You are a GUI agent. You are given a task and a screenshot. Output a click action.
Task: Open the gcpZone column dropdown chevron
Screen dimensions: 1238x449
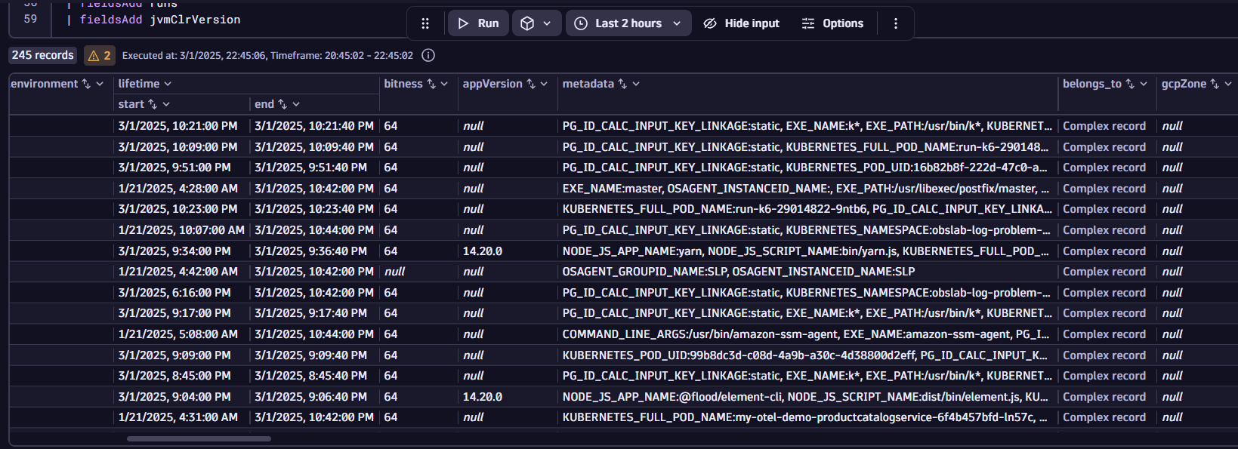click(x=1228, y=84)
